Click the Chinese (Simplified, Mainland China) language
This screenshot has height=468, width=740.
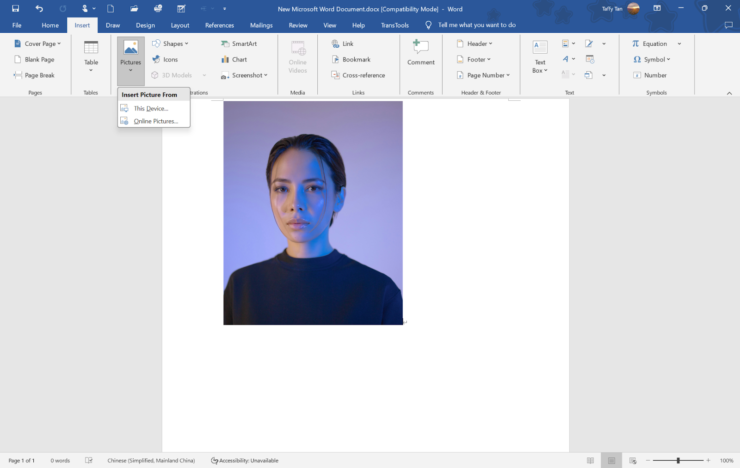coord(151,461)
